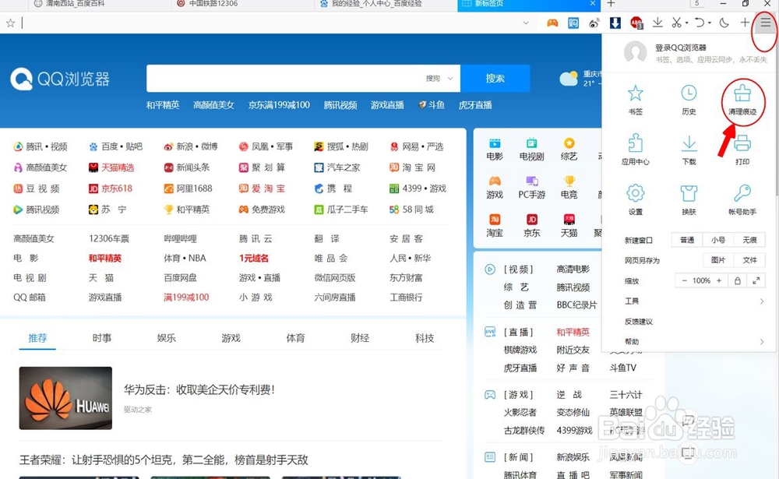Open new tab with plus button

611,4
